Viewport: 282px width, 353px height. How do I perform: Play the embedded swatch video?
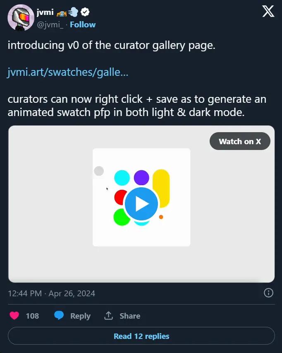[x=141, y=203]
